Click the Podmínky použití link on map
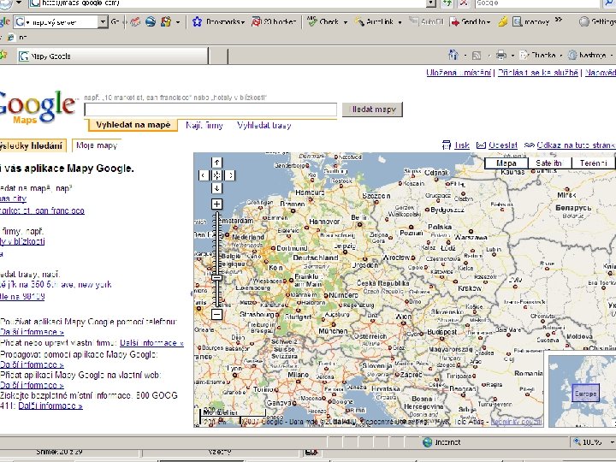616x462 pixels. [516, 422]
